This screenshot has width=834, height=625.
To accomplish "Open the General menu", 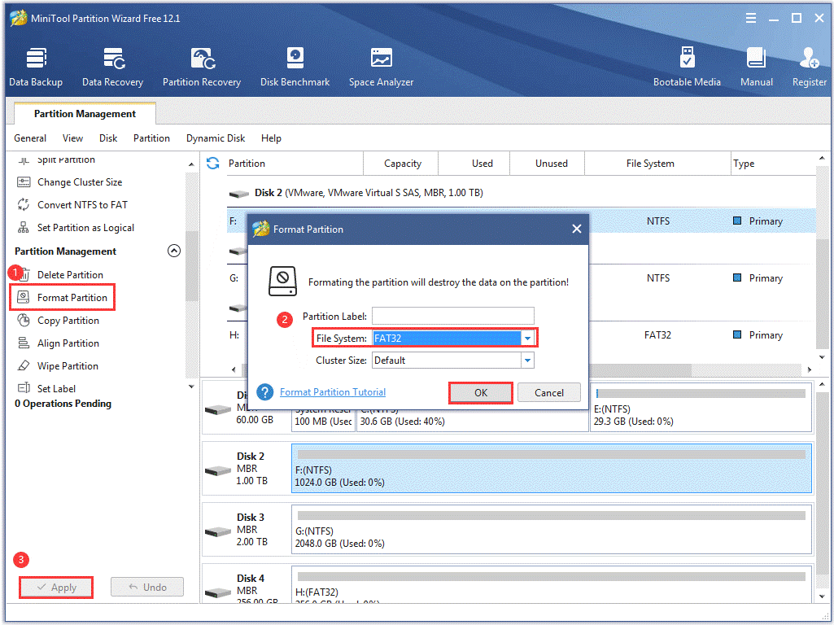I will 30,138.
